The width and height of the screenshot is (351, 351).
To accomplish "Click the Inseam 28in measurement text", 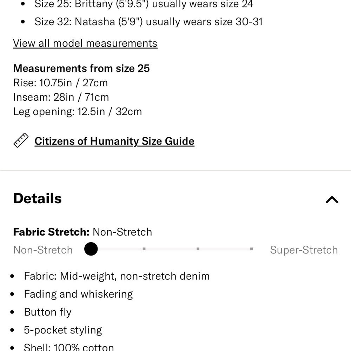I will click(x=61, y=97).
